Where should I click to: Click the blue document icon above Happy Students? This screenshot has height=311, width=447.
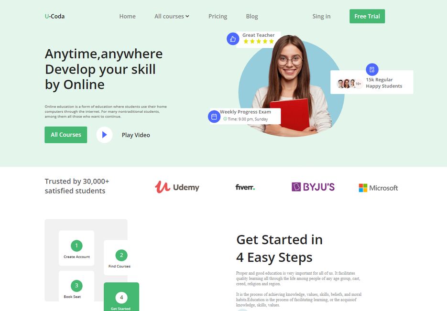372,69
